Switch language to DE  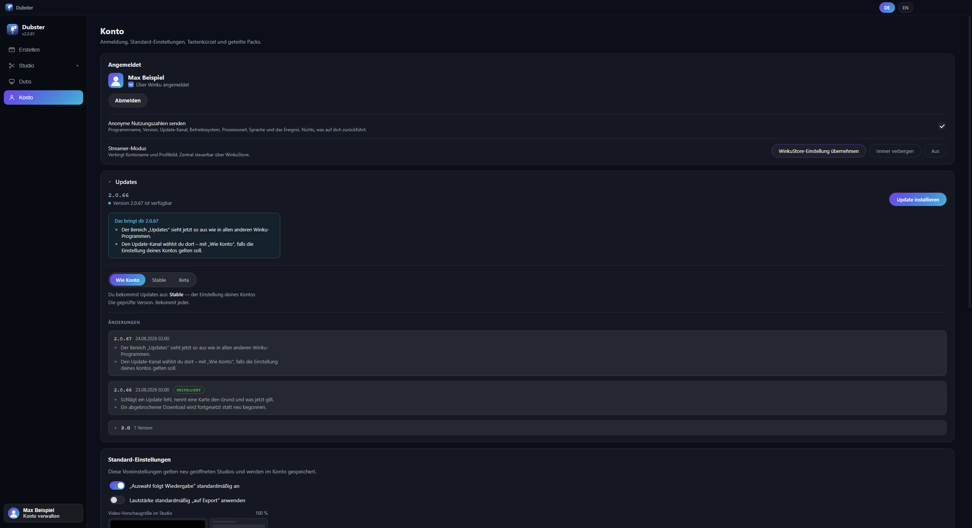[887, 8]
